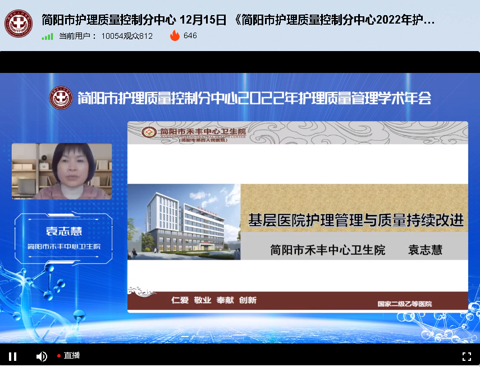Click the slide footer text 国家二级乙等医院
480x367 pixels.
tap(404, 304)
